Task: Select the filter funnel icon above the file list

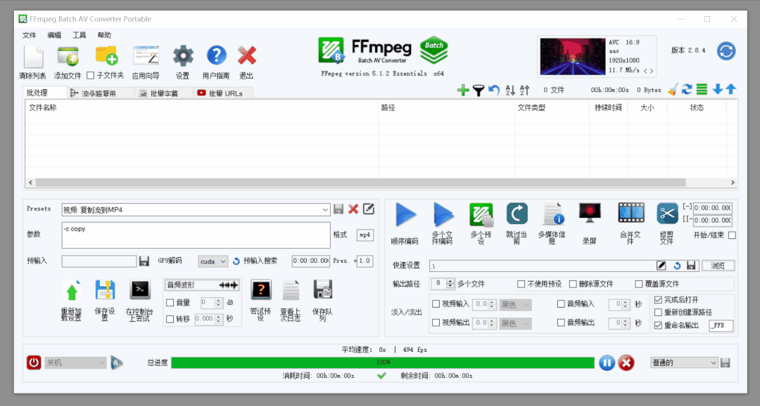Action: 479,90
